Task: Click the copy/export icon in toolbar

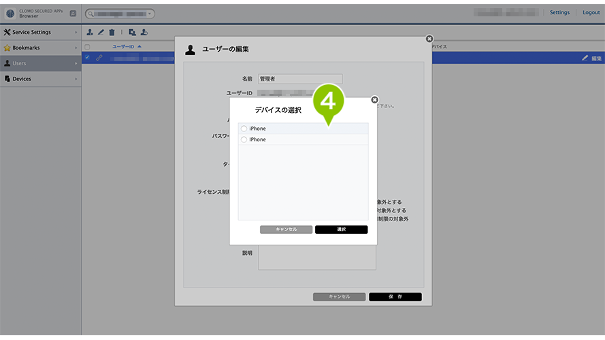Action: pos(132,32)
